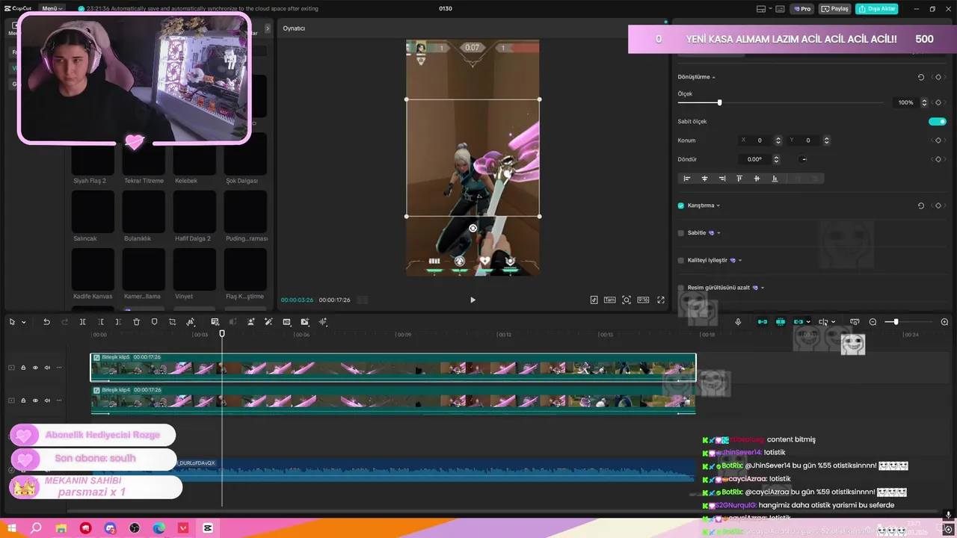Expand the Karıştırma section arrow
This screenshot has width=957, height=538.
(718, 205)
